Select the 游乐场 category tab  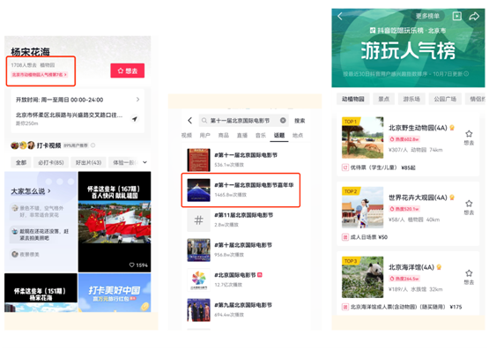(411, 99)
